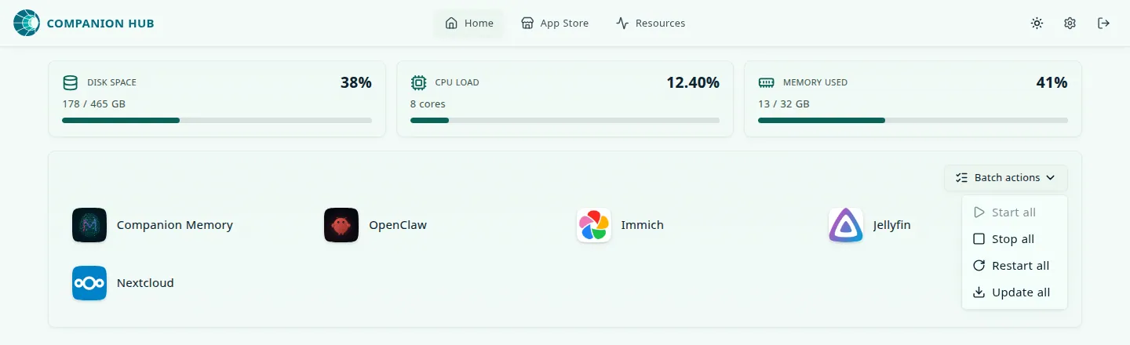Click the 12.40% CPU load value
The image size is (1130, 345).
coord(693,82)
